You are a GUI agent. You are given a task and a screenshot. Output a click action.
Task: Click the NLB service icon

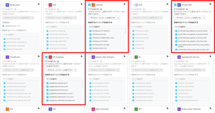(136, 5)
